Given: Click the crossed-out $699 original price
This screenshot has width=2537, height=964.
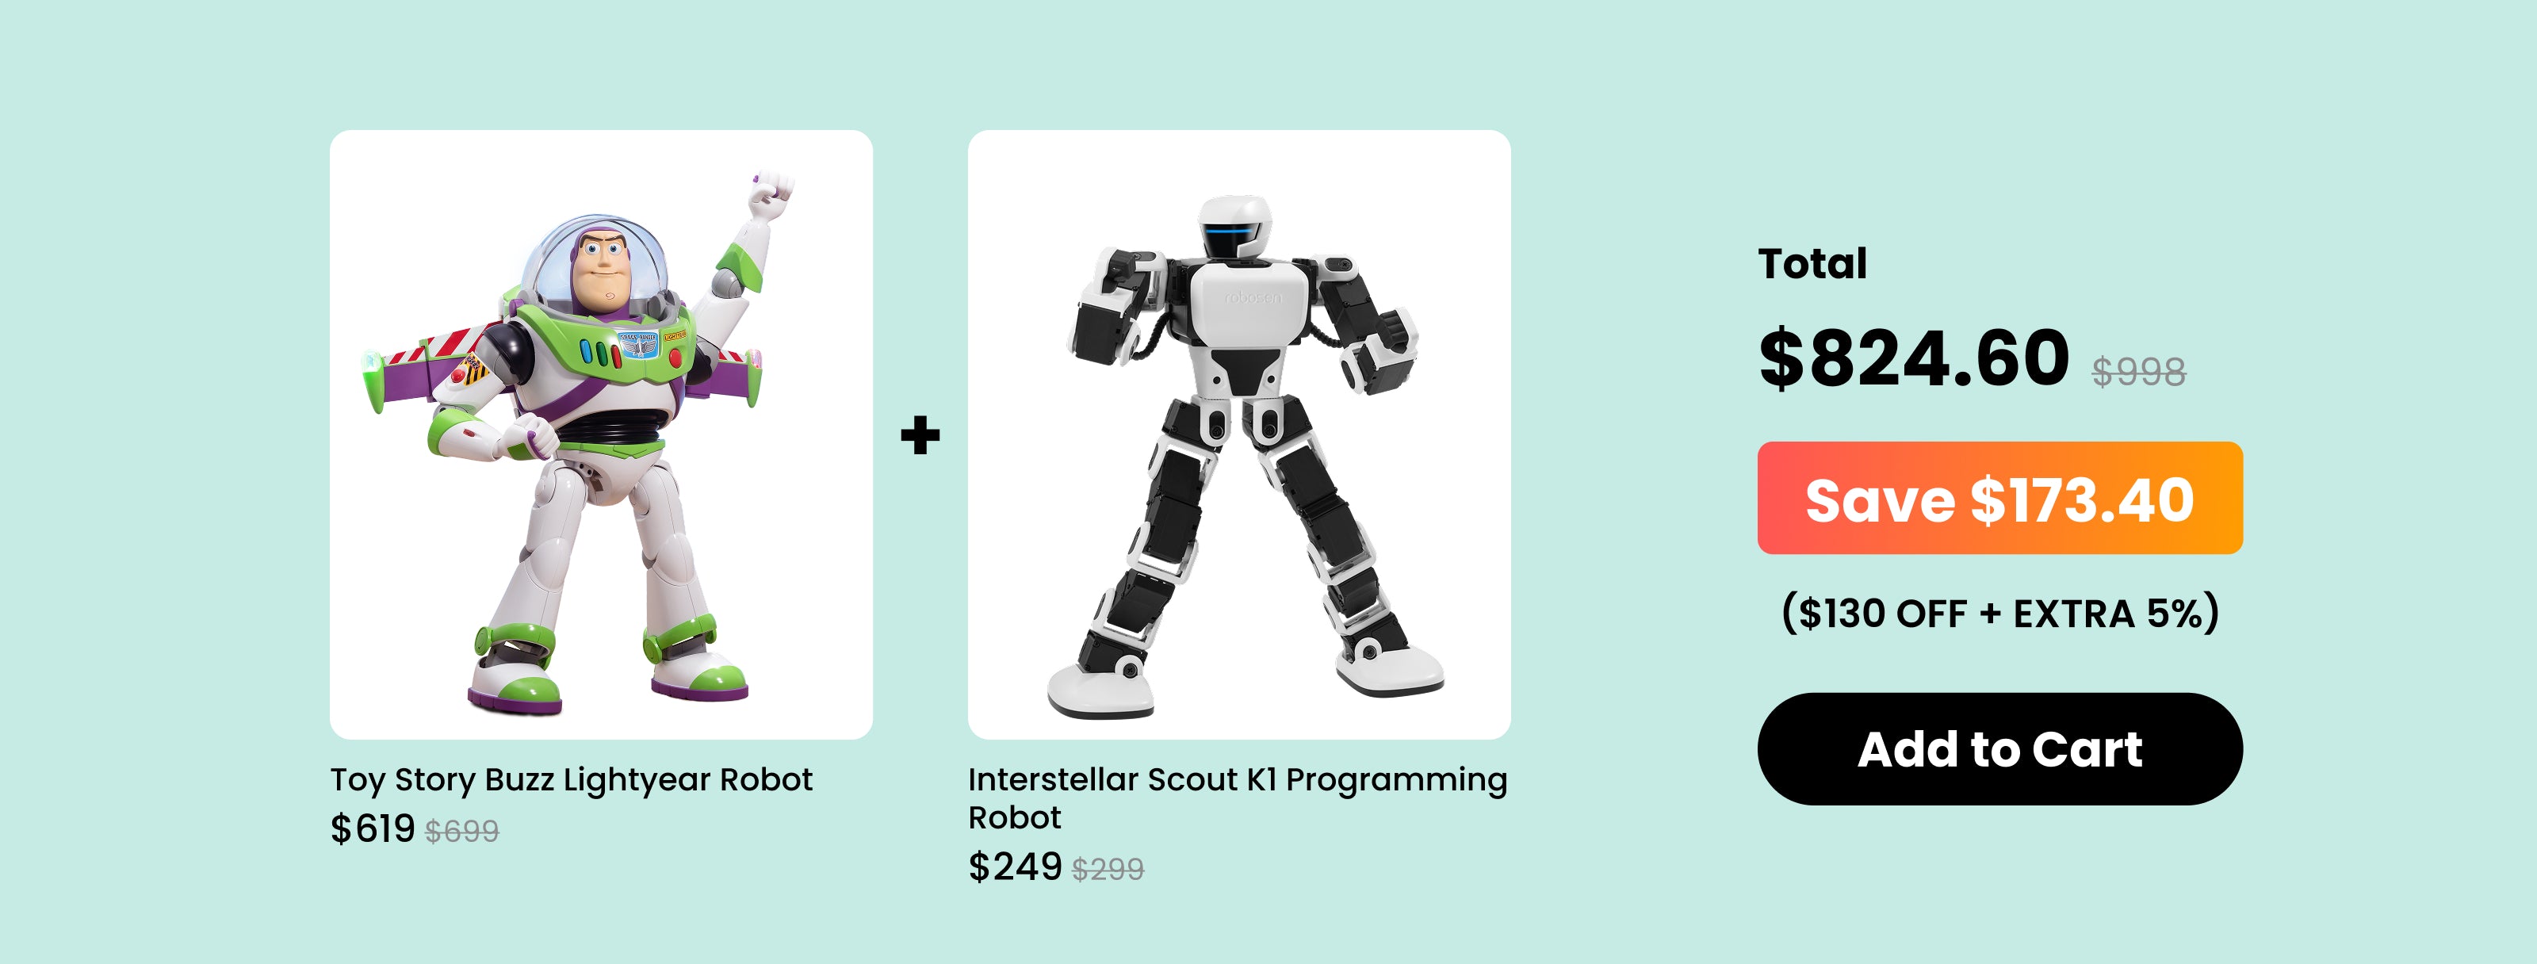Looking at the screenshot, I should click(x=462, y=832).
